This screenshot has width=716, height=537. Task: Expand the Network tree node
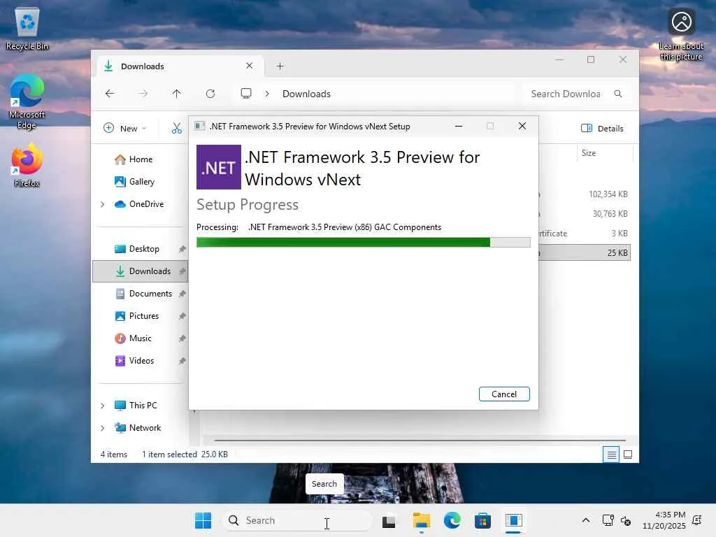(x=103, y=428)
